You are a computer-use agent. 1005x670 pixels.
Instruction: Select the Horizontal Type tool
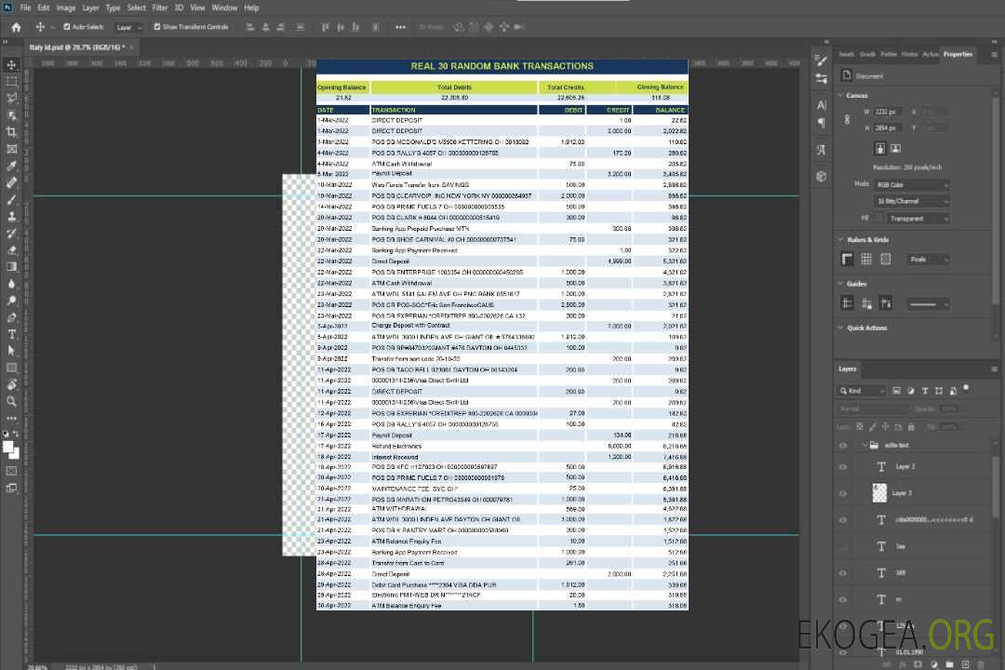pos(11,334)
